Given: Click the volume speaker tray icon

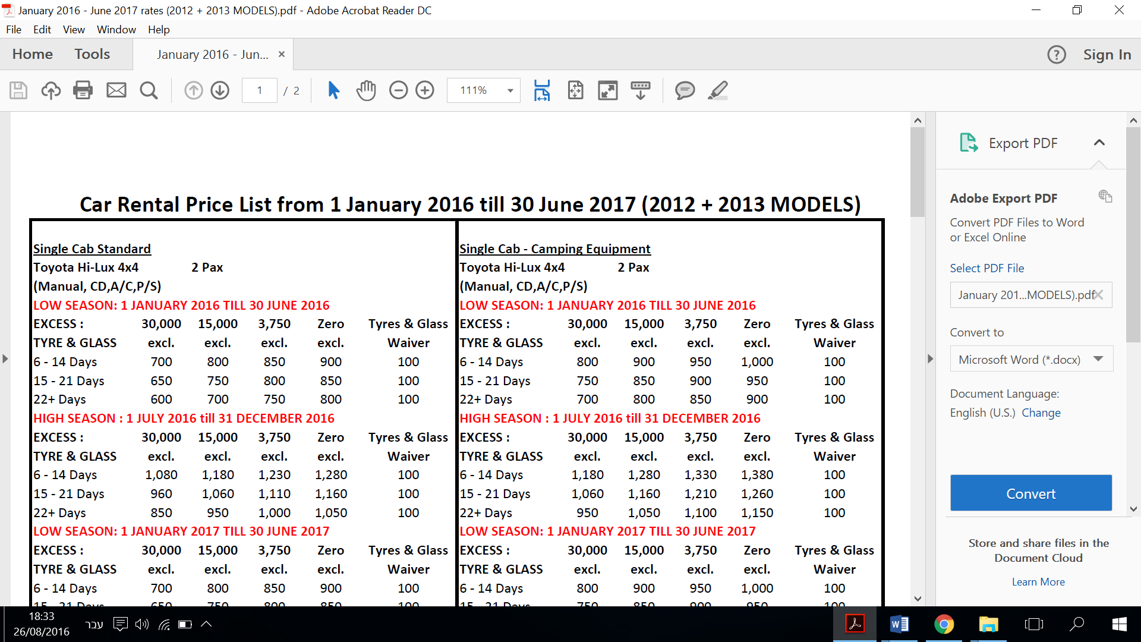Looking at the screenshot, I should click(142, 624).
